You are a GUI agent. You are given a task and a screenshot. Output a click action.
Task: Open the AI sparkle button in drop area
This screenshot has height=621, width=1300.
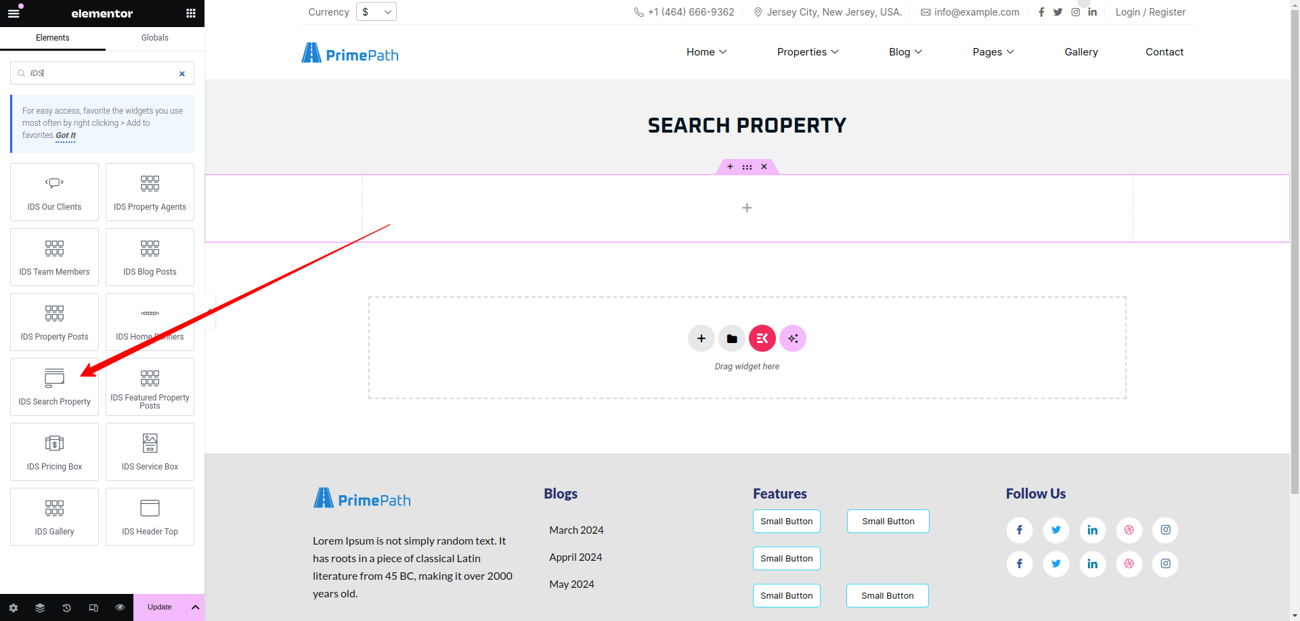tap(793, 338)
